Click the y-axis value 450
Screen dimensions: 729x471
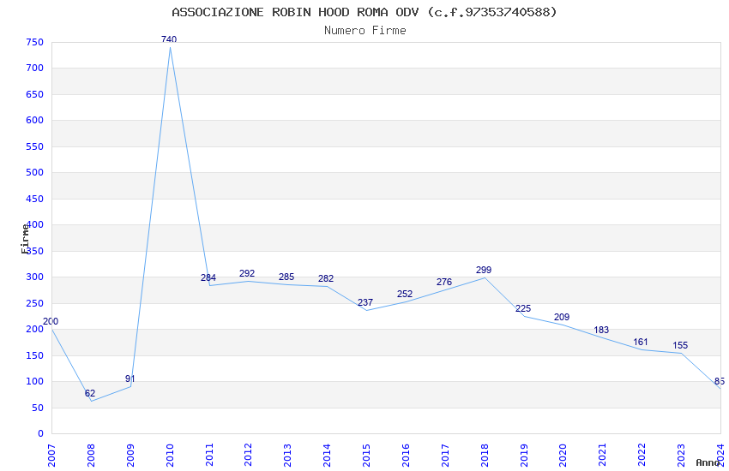tap(35, 199)
